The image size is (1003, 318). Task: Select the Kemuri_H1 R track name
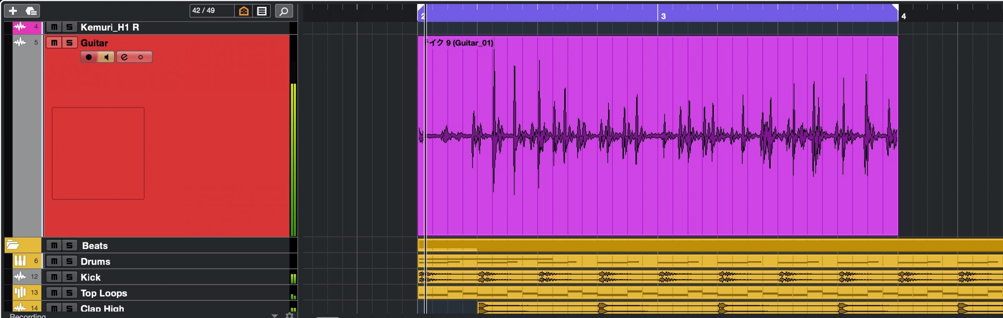click(x=110, y=27)
